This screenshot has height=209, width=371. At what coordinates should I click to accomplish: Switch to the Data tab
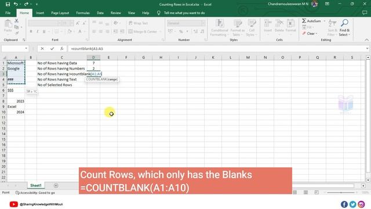(100, 13)
